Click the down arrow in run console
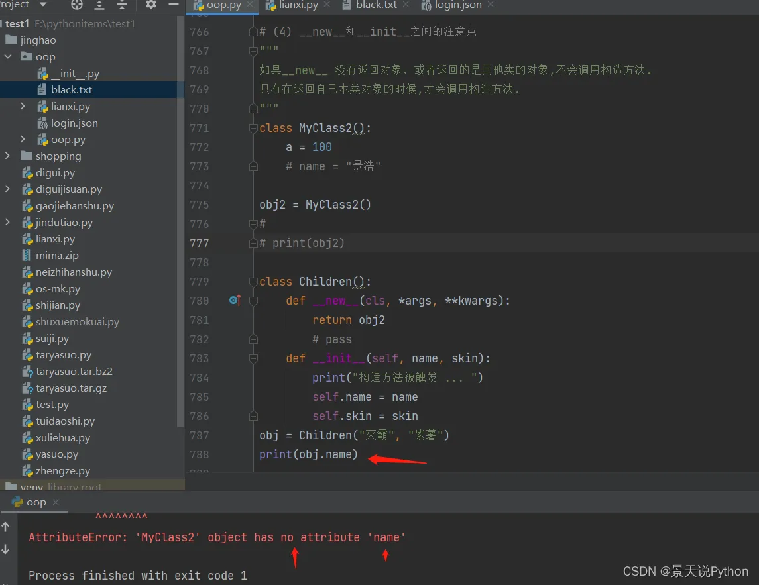This screenshot has height=585, width=759. (6, 549)
